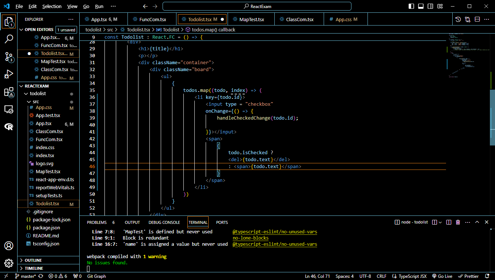Click the no-lone-blocks rule link
495x280 pixels.
point(250,238)
